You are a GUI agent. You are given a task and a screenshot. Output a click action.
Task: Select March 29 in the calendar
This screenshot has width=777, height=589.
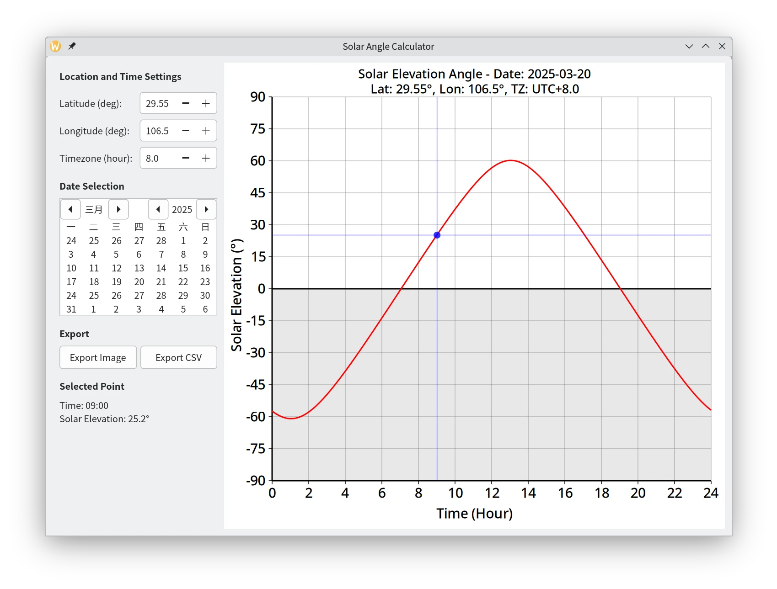pyautogui.click(x=183, y=296)
